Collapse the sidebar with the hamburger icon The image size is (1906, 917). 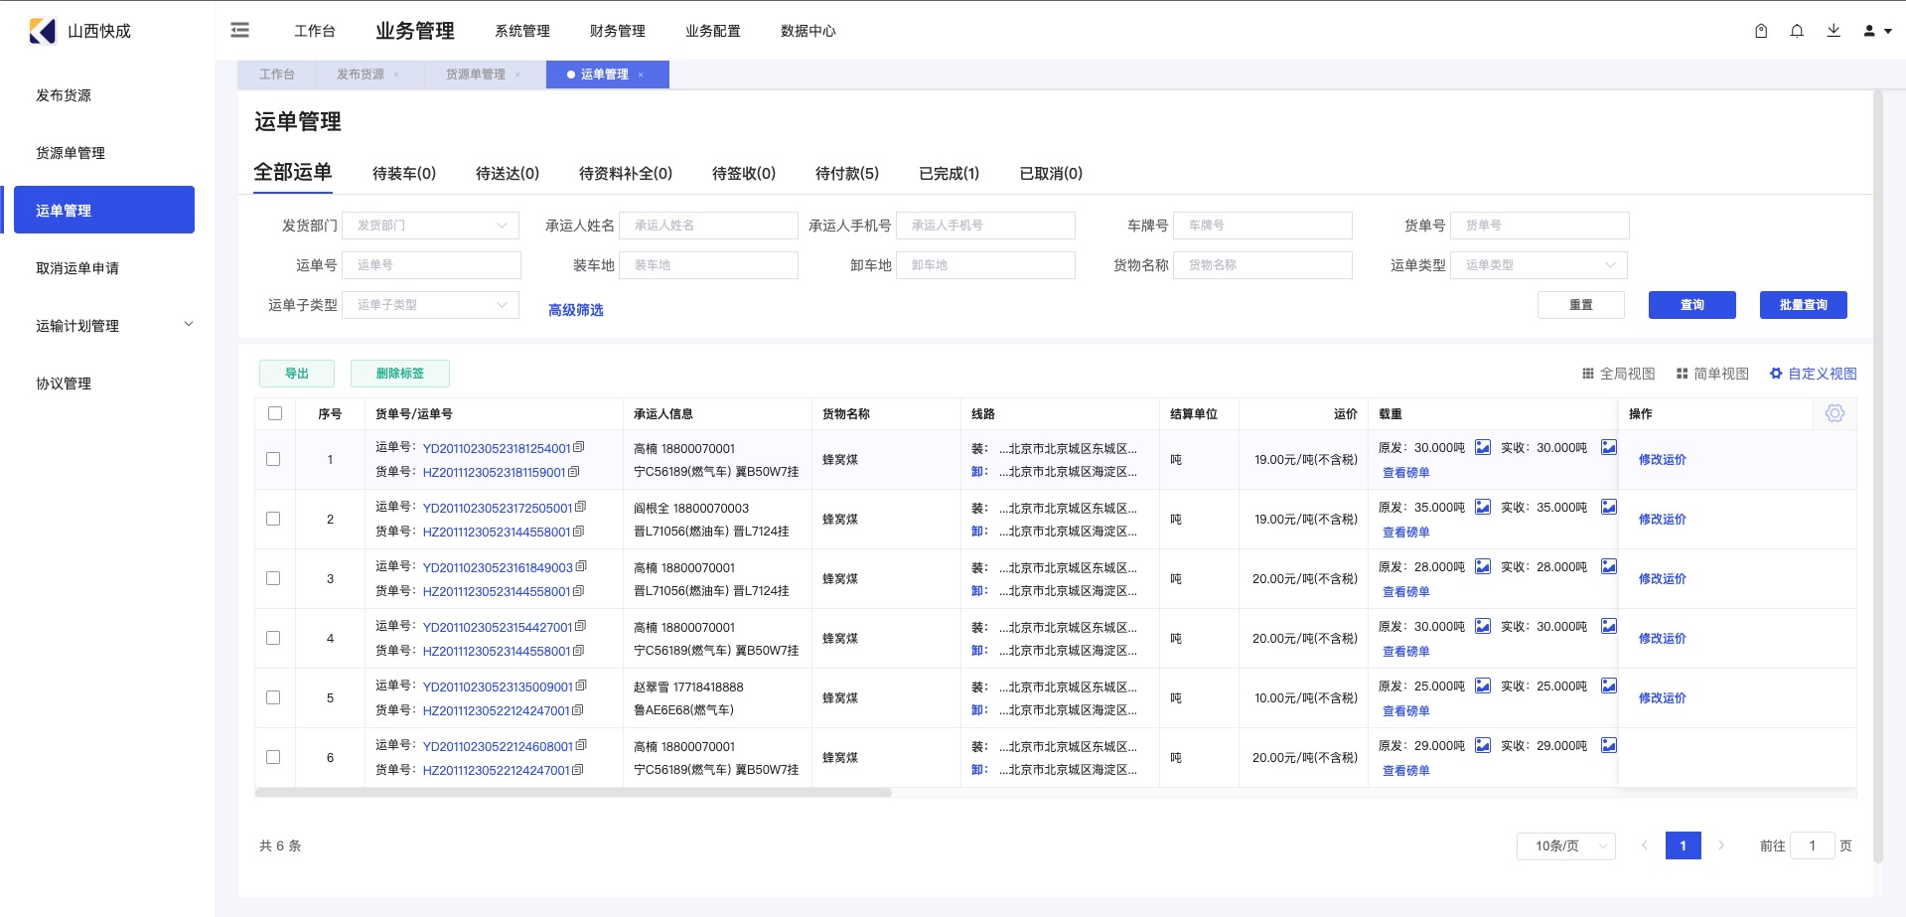pos(239,31)
